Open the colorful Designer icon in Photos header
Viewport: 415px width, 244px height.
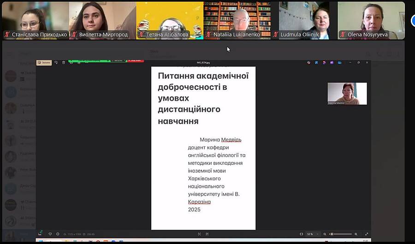click(x=324, y=63)
